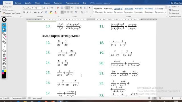
Task: Open the Ссылки ribbon tab
Action: (47, 3)
